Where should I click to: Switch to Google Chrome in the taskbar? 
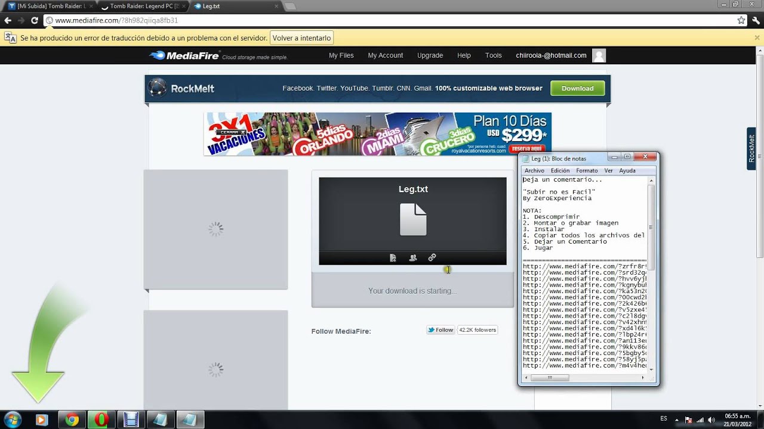72,419
